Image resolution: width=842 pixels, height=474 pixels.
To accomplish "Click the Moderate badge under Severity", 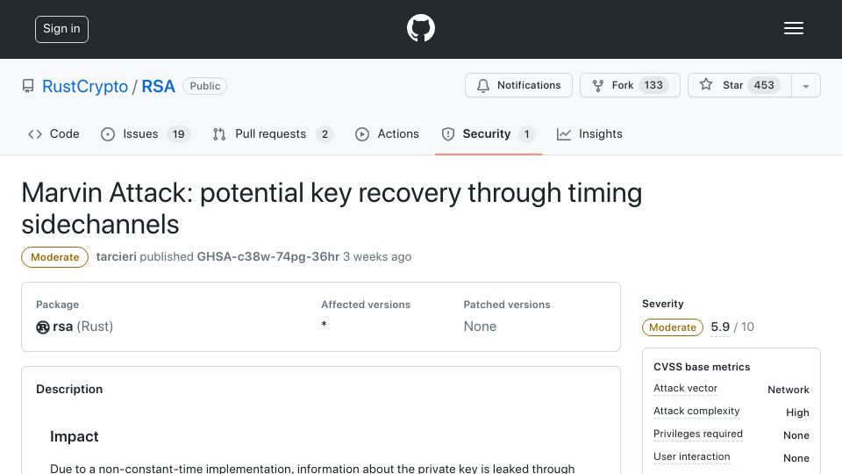I will pos(673,327).
